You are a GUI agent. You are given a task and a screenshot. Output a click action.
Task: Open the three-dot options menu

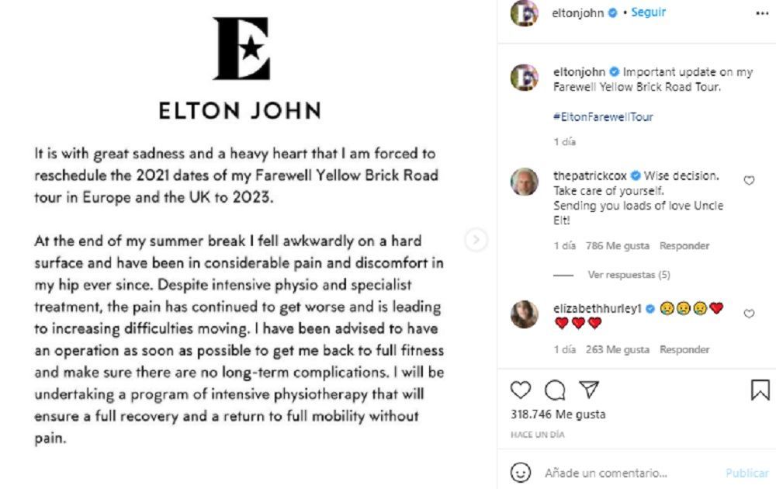coord(761,13)
